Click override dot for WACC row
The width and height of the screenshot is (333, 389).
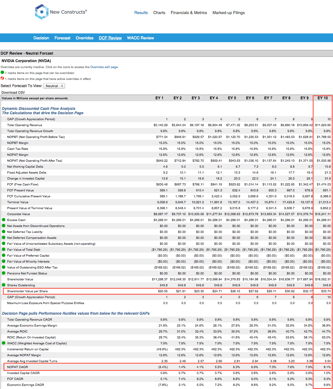pos(4,343)
